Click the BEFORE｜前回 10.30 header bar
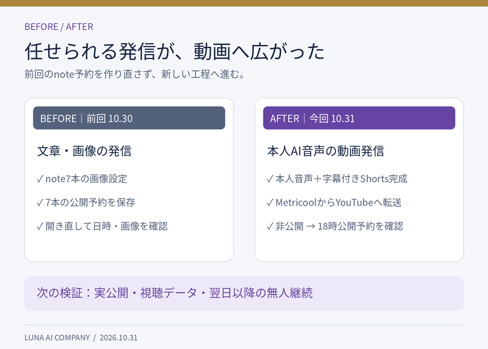Viewport: 488px width, 349px height. coord(129,118)
